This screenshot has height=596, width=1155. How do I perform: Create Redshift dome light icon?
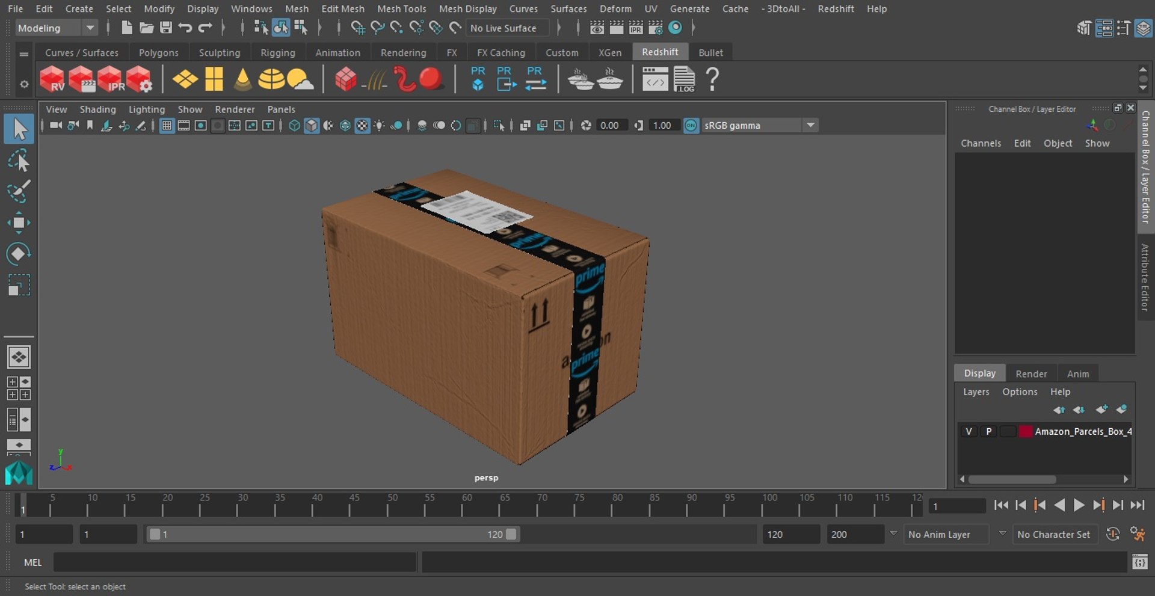point(271,79)
